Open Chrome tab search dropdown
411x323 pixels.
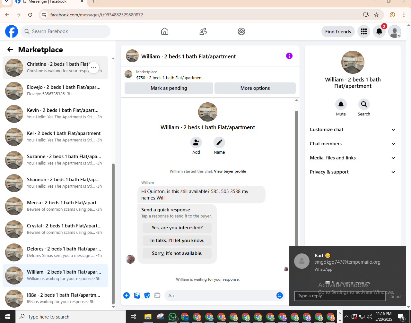[6, 2]
